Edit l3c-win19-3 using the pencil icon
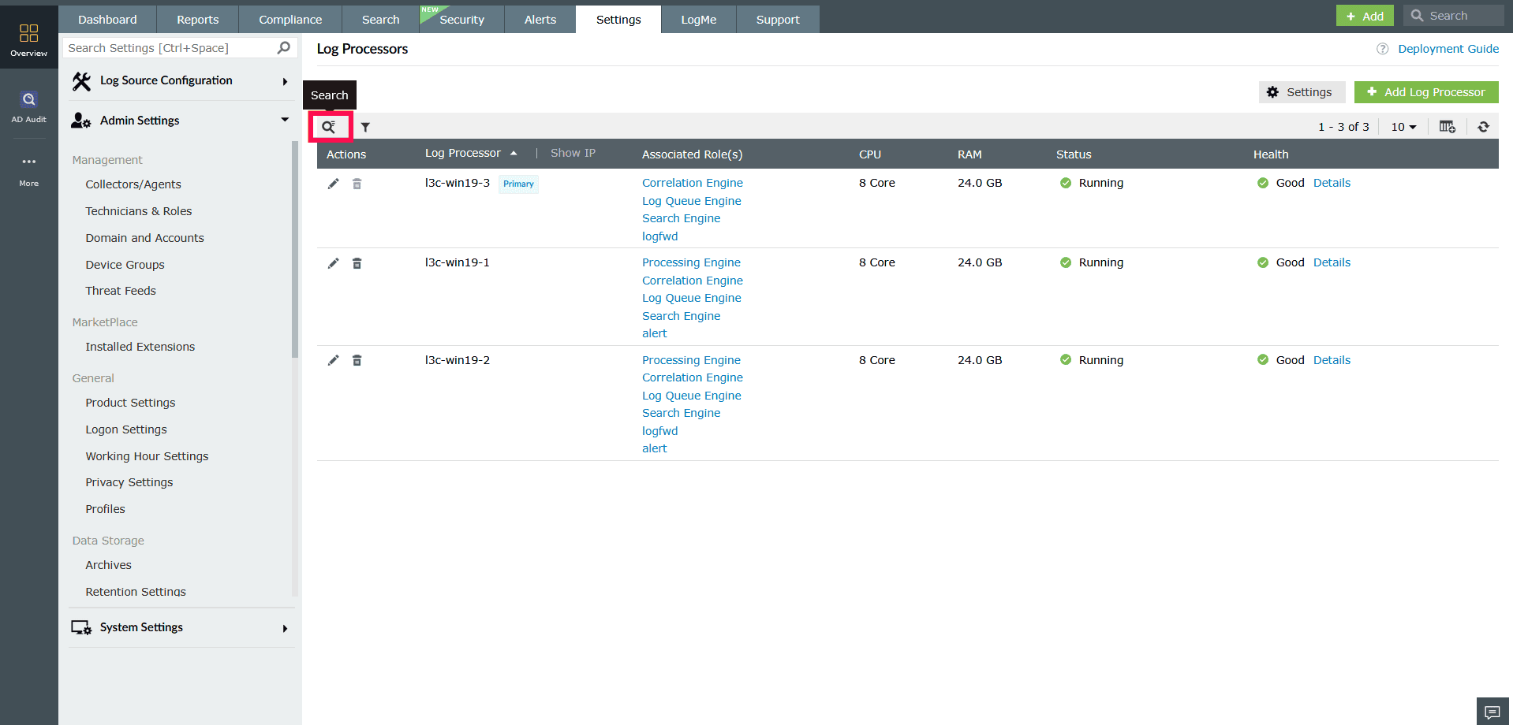This screenshot has height=725, width=1513. (x=333, y=183)
